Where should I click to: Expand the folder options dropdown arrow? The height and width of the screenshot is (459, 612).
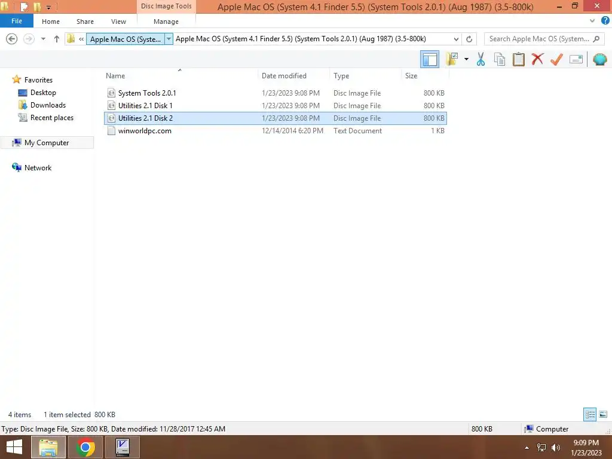(466, 59)
